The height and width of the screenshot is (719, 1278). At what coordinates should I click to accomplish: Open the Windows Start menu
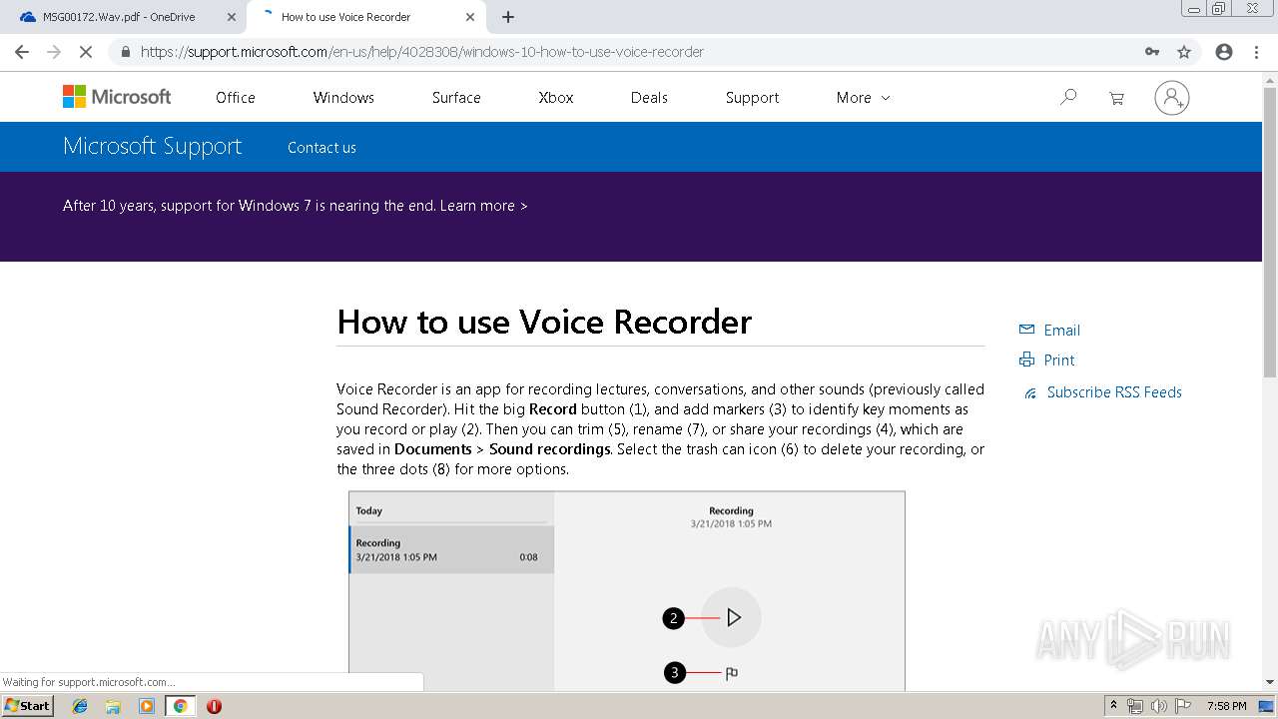click(27, 706)
